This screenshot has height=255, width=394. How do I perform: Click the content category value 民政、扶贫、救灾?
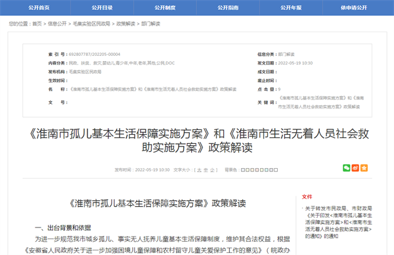[x=121, y=63]
